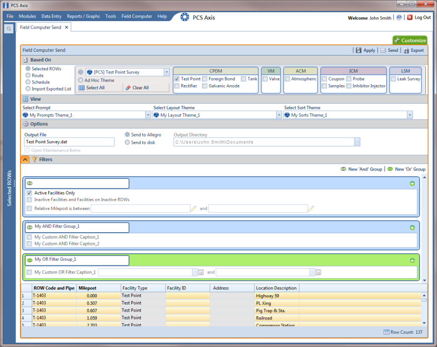Click the Based On section icon

pyautogui.click(x=25, y=60)
